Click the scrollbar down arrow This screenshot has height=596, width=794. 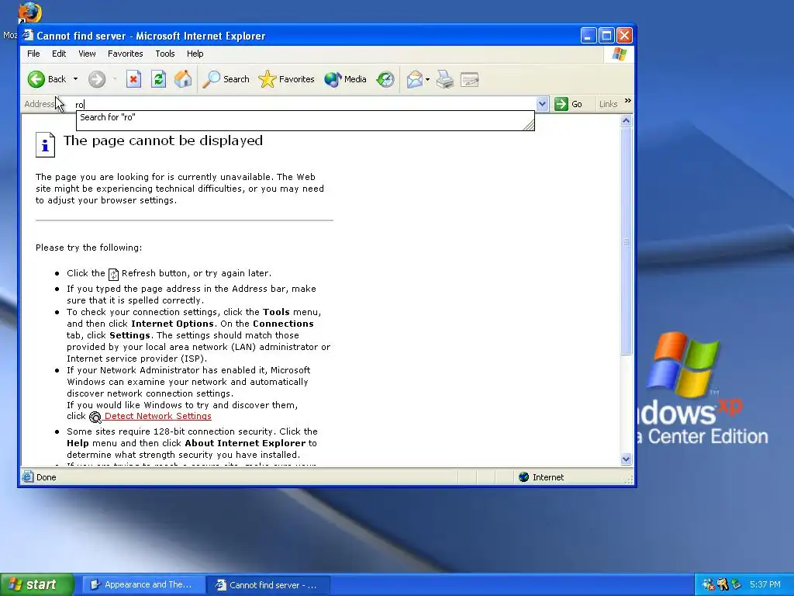click(x=627, y=459)
